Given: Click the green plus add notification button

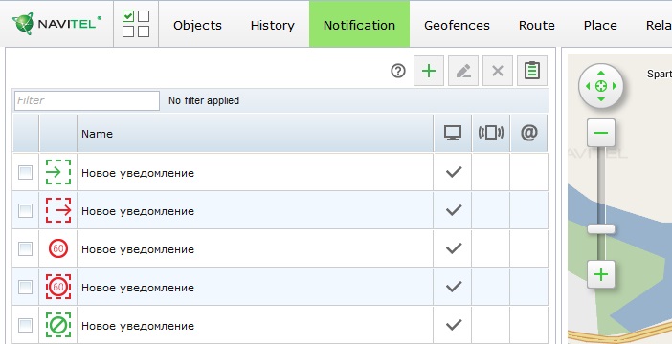Looking at the screenshot, I should coord(429,71).
